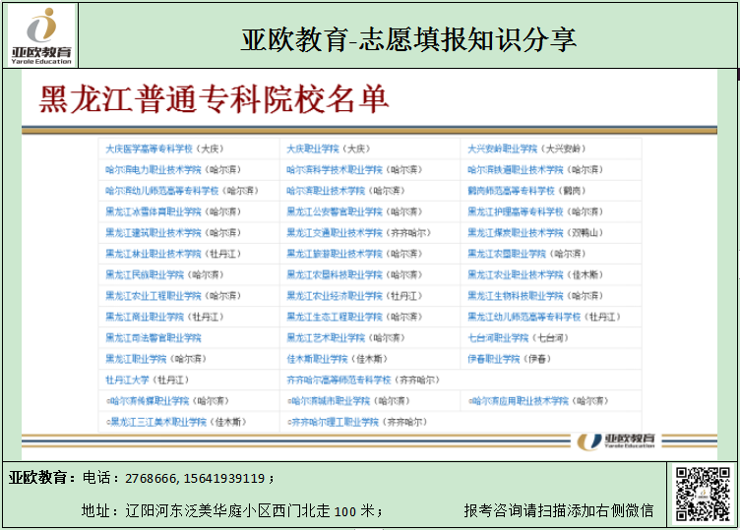Open the 黑龙江公安警官职业学院 link

pyautogui.click(x=335, y=211)
